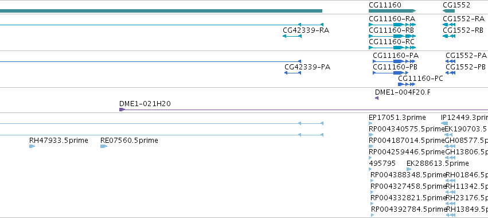Click the CG11160-PC coding sequence glyph
This screenshot has height=218, width=488.
click(x=407, y=84)
